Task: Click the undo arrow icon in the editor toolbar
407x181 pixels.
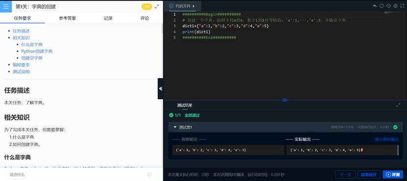Action: click(375, 6)
